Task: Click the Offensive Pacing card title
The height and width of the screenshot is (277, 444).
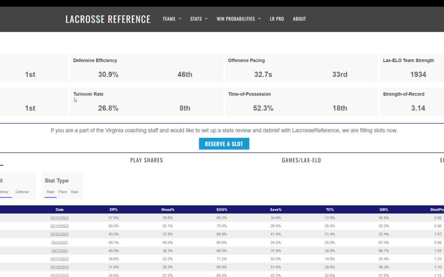Action: point(246,60)
